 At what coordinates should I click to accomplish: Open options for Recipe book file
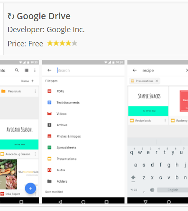click(x=165, y=121)
